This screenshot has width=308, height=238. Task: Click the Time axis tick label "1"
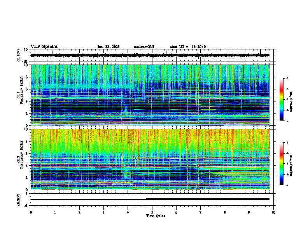click(x=55, y=212)
